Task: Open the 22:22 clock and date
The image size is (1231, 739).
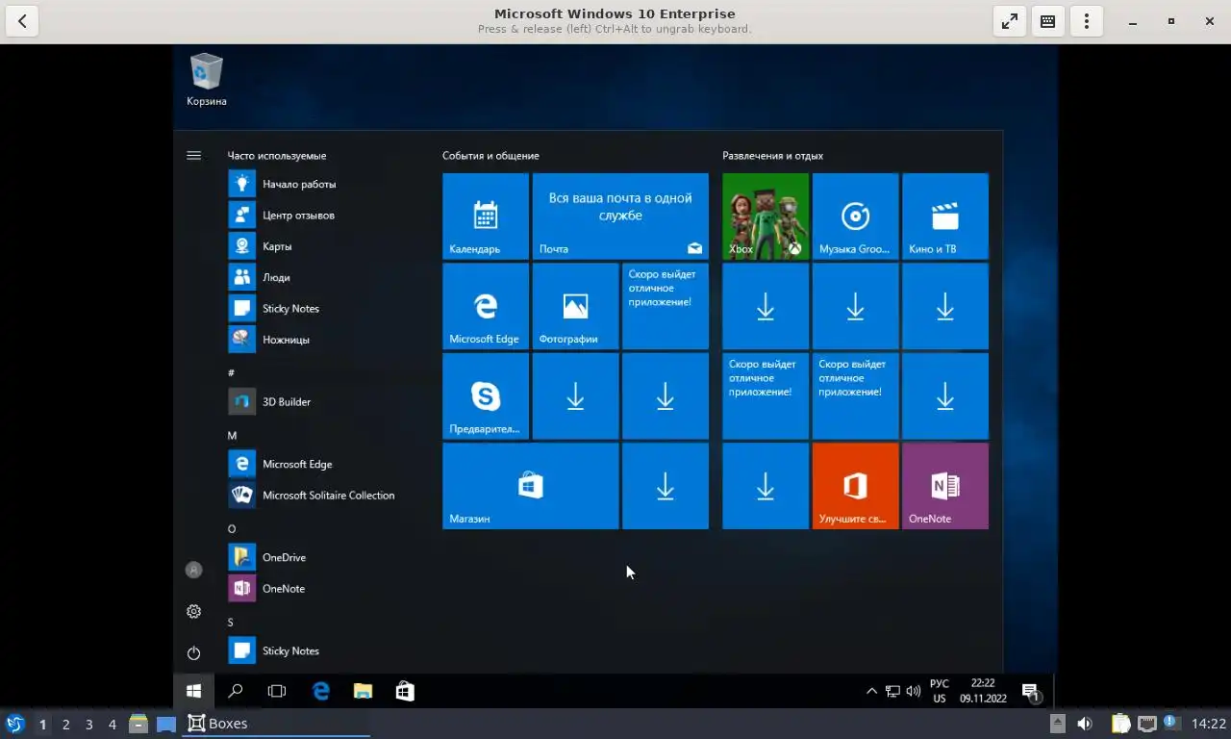Action: [983, 691]
